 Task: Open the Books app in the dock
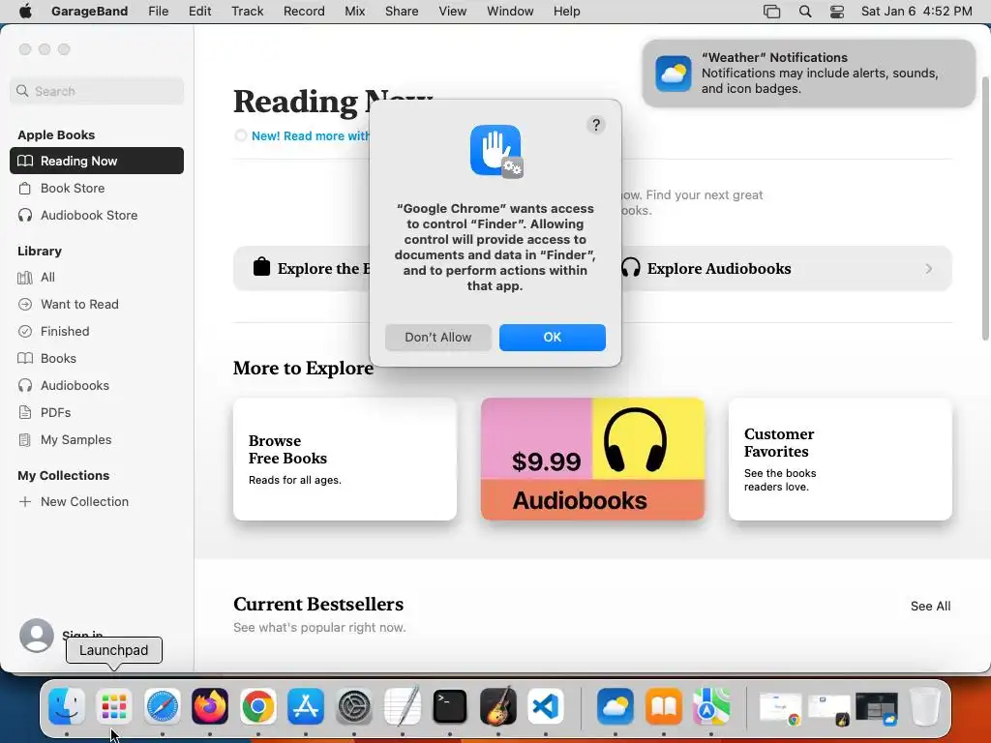click(663, 705)
